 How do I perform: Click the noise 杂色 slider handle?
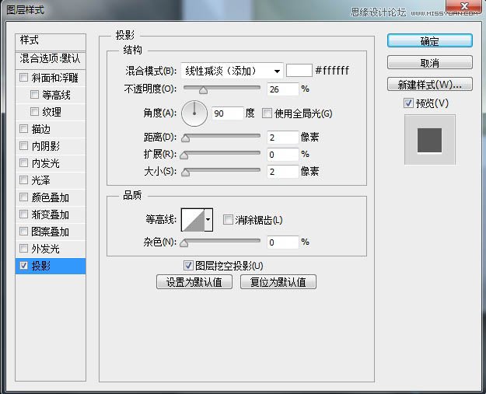tap(184, 243)
